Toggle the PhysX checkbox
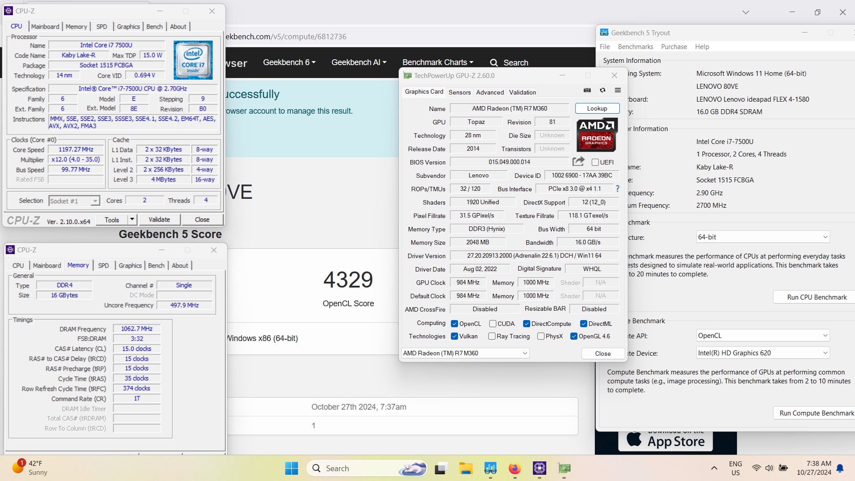Image resolution: width=855 pixels, height=481 pixels. 541,336
